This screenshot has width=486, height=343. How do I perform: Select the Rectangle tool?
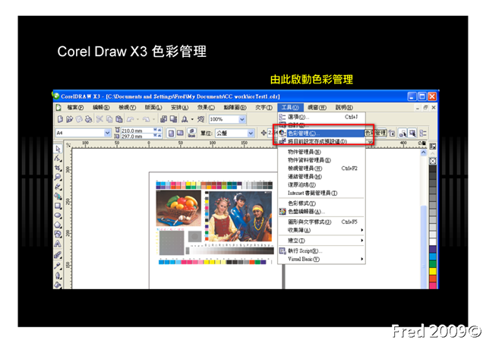pyautogui.click(x=58, y=206)
